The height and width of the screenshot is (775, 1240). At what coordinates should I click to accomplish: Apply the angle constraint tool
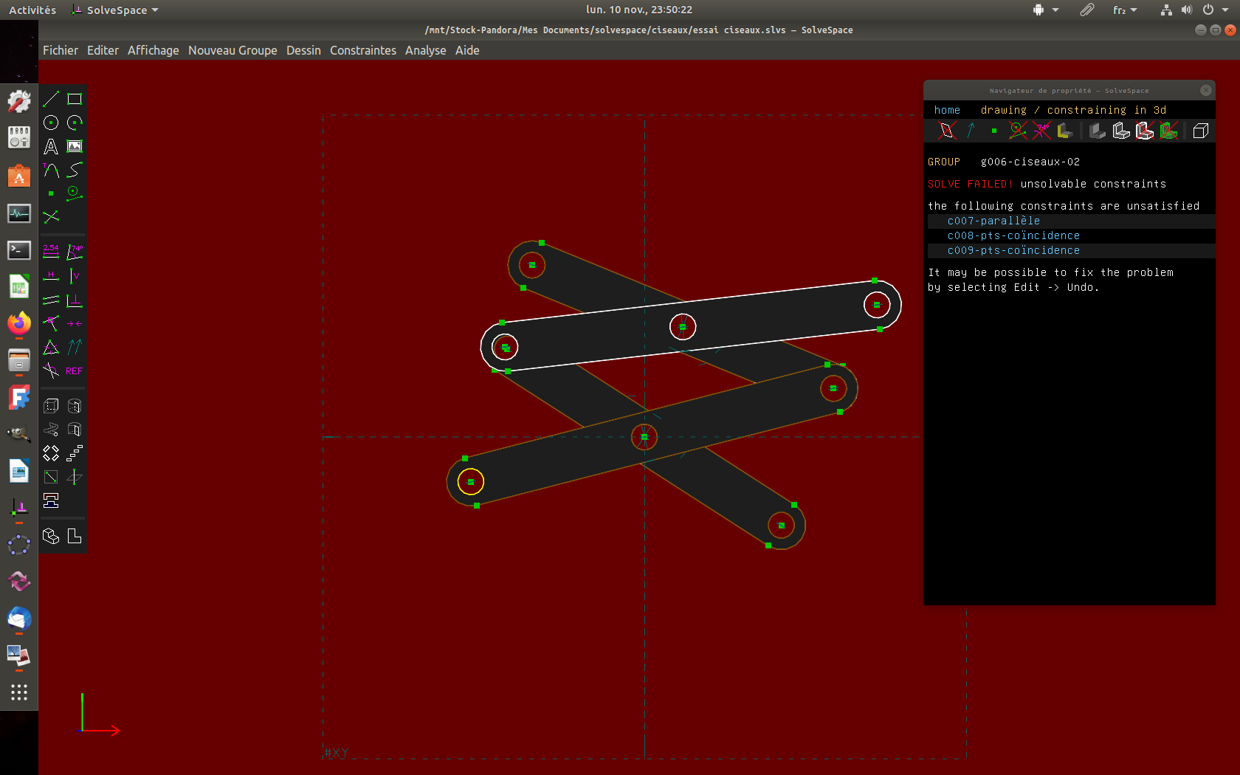coord(75,252)
